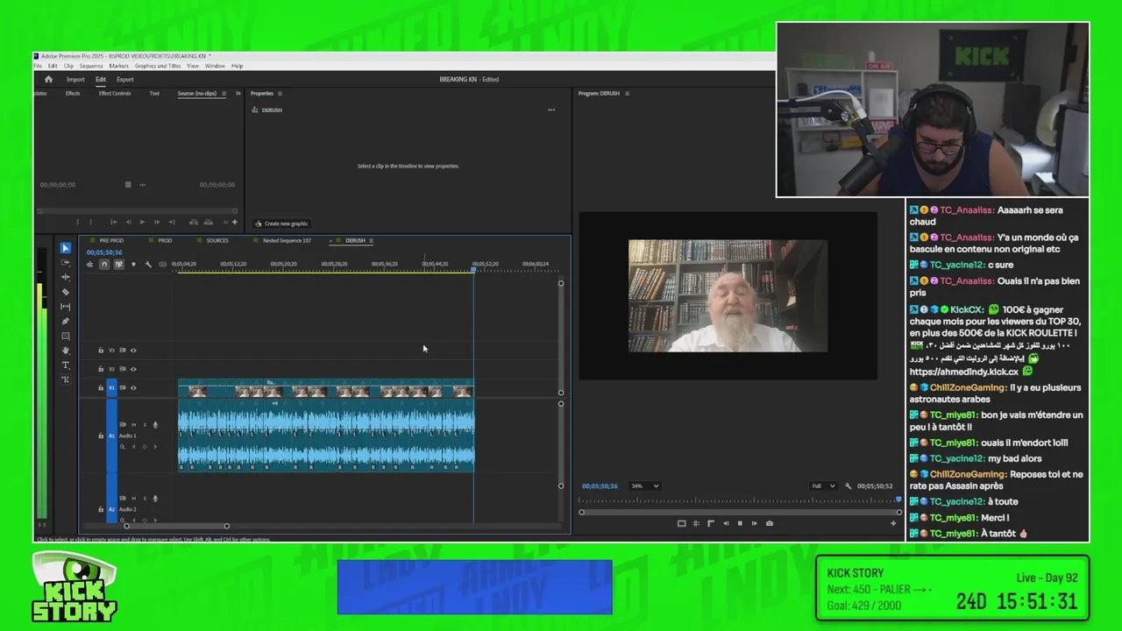Select the Pen tool

click(65, 321)
